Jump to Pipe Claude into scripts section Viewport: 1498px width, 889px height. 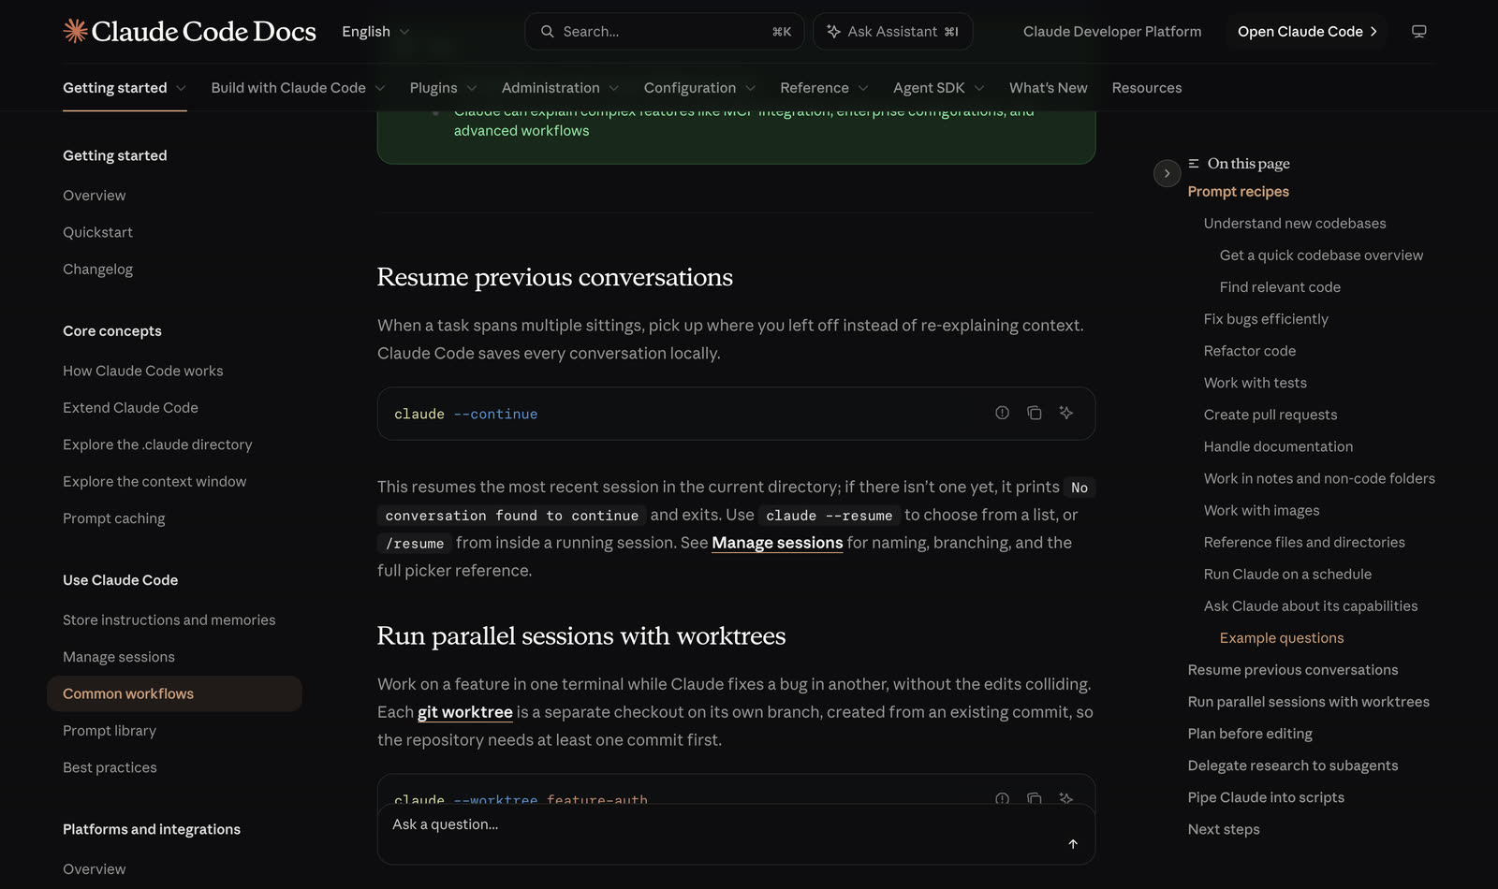pos(1266,797)
